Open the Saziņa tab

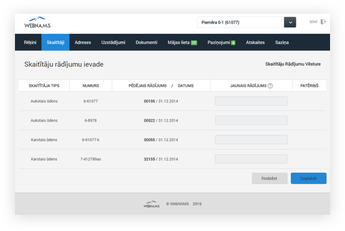[282, 42]
